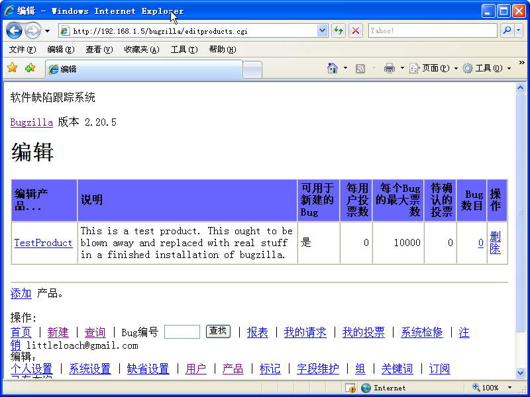Open the 个人设置 link
This screenshot has height=397, width=530.
[x=31, y=369]
